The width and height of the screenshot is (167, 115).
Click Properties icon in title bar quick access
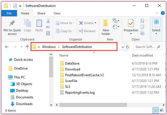click(x=15, y=6)
